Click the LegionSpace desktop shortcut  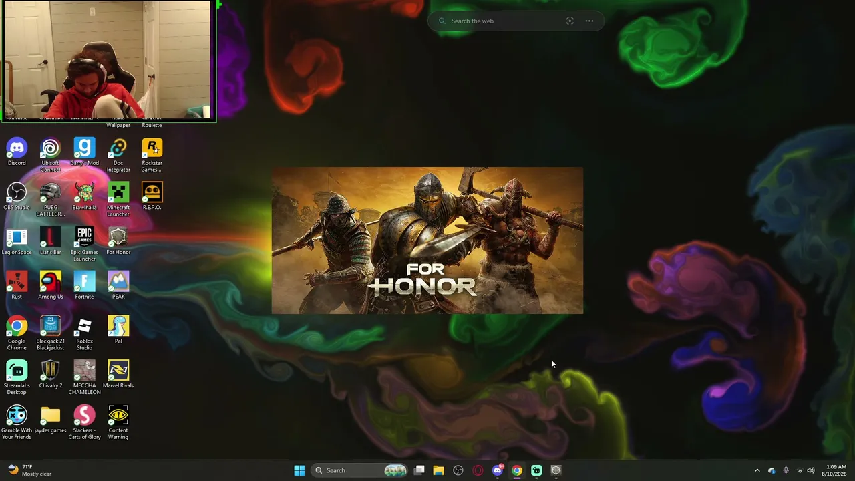(x=17, y=241)
